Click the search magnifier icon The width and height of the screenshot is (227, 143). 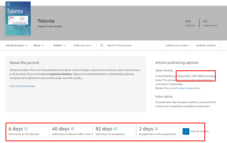[x=102, y=45]
